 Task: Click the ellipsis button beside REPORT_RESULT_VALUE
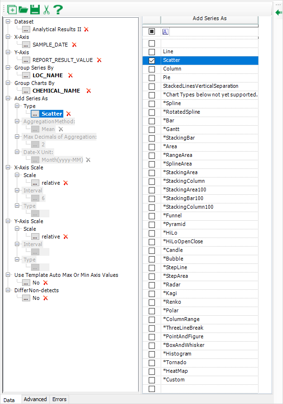click(x=26, y=60)
